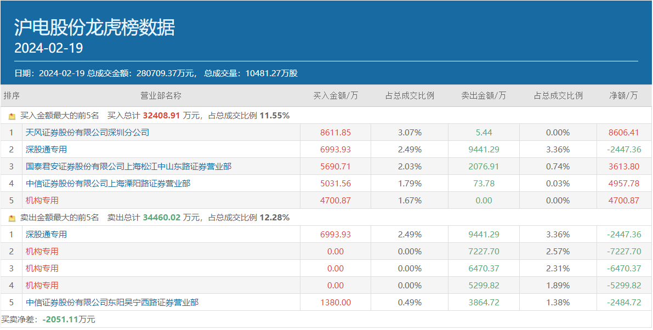Click the 营业部名称 column header
The width and height of the screenshot is (653, 330).
[x=161, y=96]
